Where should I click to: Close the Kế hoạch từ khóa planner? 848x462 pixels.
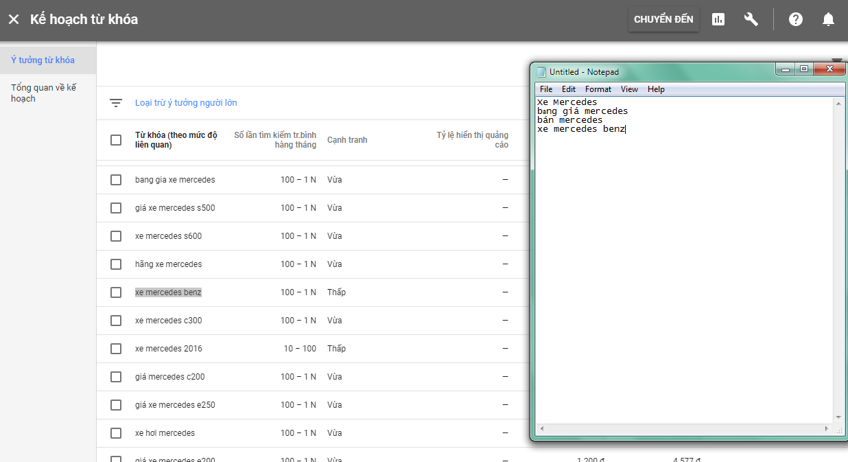[14, 19]
